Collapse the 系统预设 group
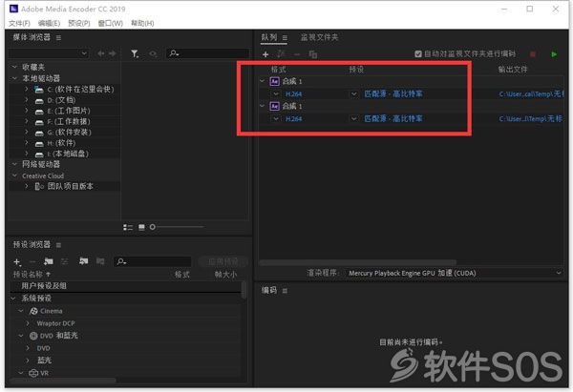Viewport: 573px width, 392px height. [13, 299]
